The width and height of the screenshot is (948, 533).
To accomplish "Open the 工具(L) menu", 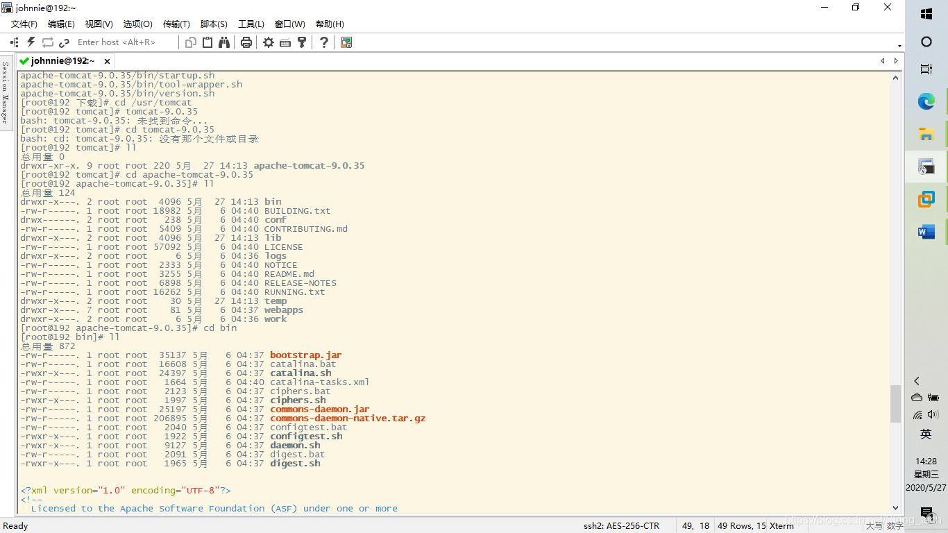I will click(251, 24).
